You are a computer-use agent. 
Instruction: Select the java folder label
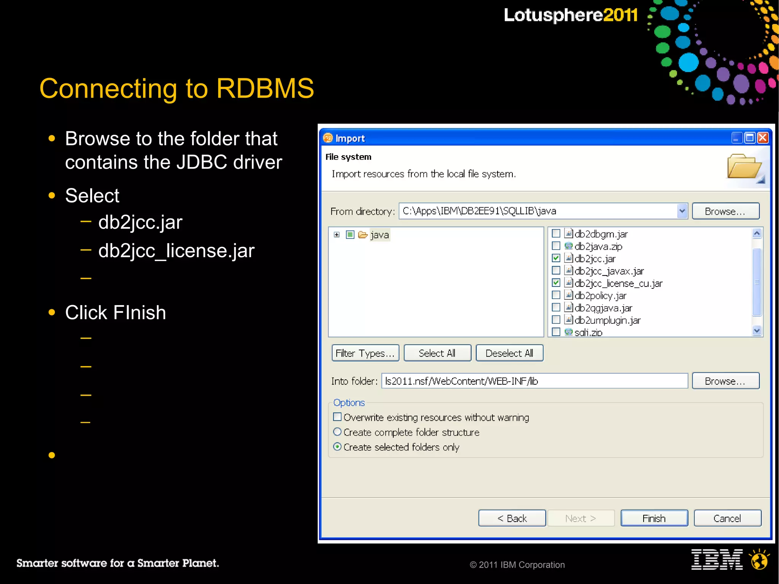pyautogui.click(x=380, y=235)
